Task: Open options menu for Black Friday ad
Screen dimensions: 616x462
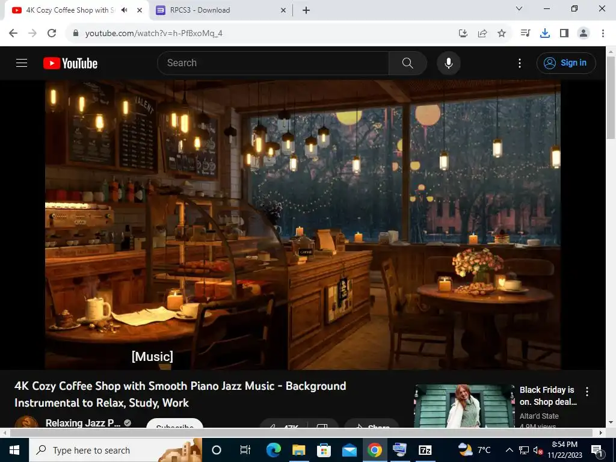Action: click(x=587, y=391)
